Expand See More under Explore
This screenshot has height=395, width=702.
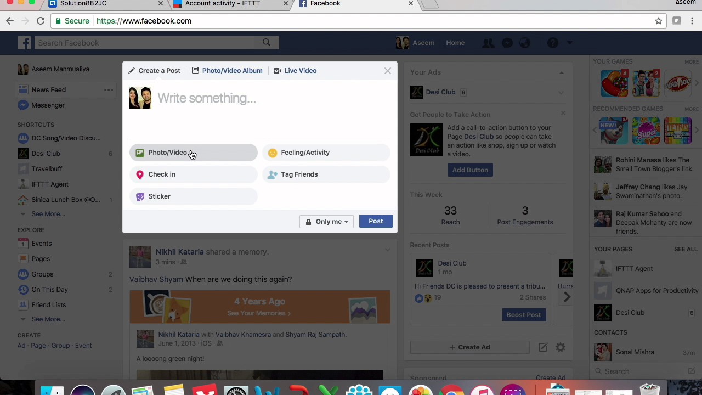tap(48, 319)
